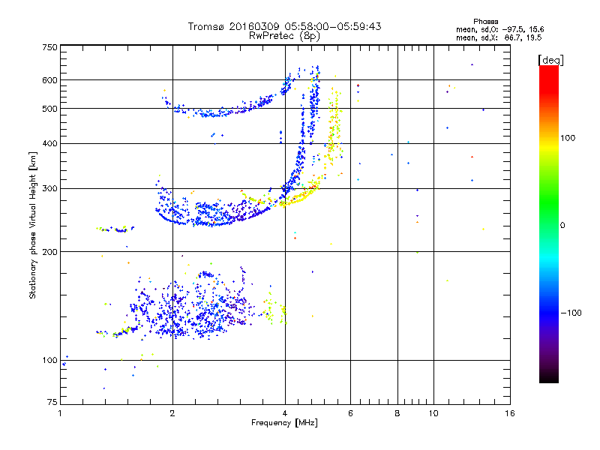Click the '-100' colorbar tick label
The width and height of the screenshot is (600, 450).
click(571, 313)
